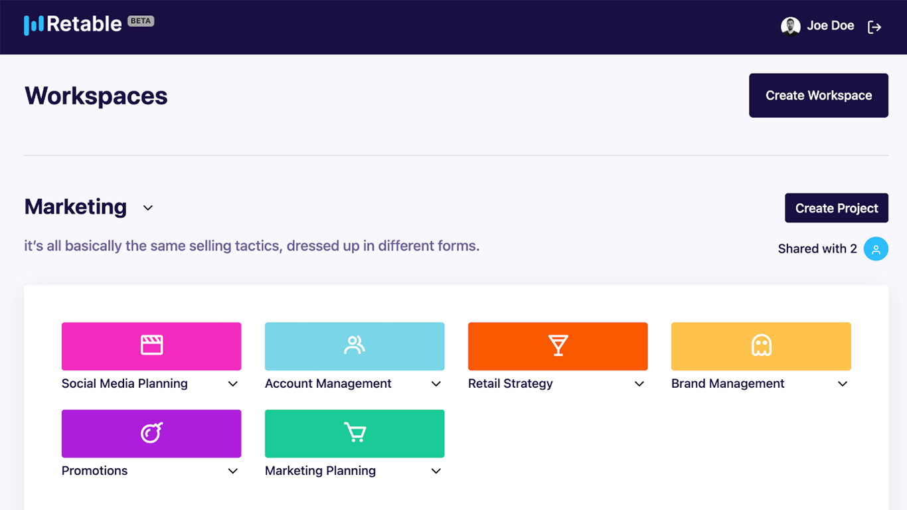This screenshot has width=907, height=510.
Task: Expand the Social Media Planning chevron
Action: point(233,384)
